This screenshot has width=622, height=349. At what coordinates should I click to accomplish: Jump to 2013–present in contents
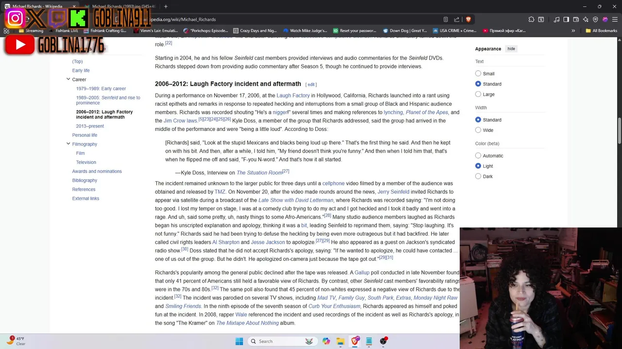pyautogui.click(x=90, y=126)
